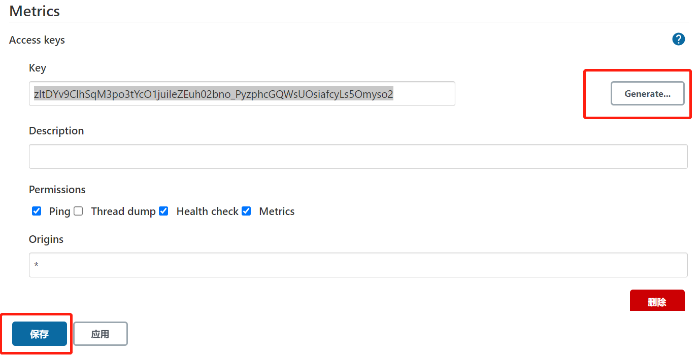
Task: Apply changes using the 应用 button
Action: pyautogui.click(x=101, y=334)
